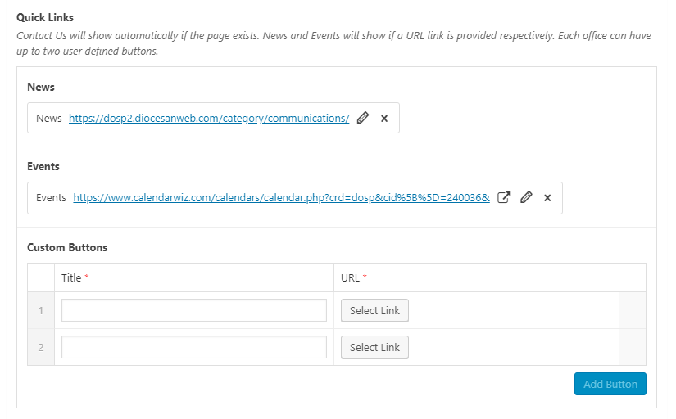Edit the News link with pencil icon

point(363,118)
